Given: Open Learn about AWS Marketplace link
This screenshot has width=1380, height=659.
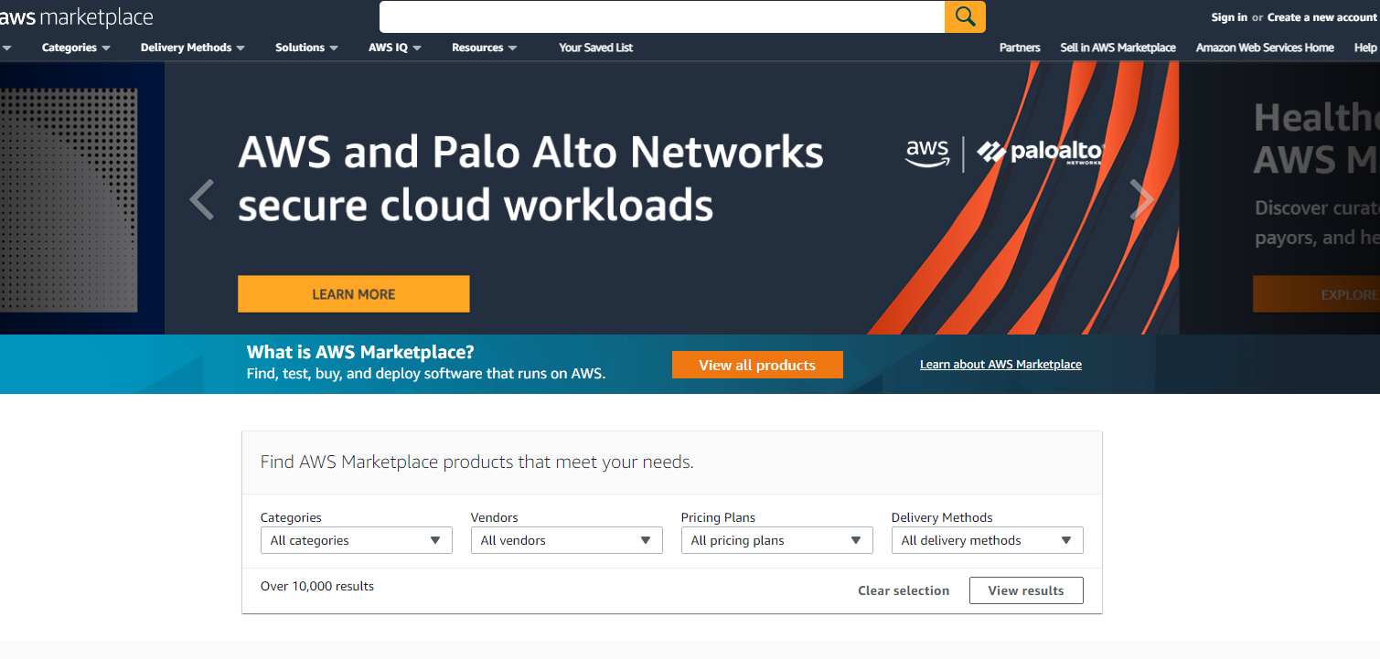Looking at the screenshot, I should 1000,365.
